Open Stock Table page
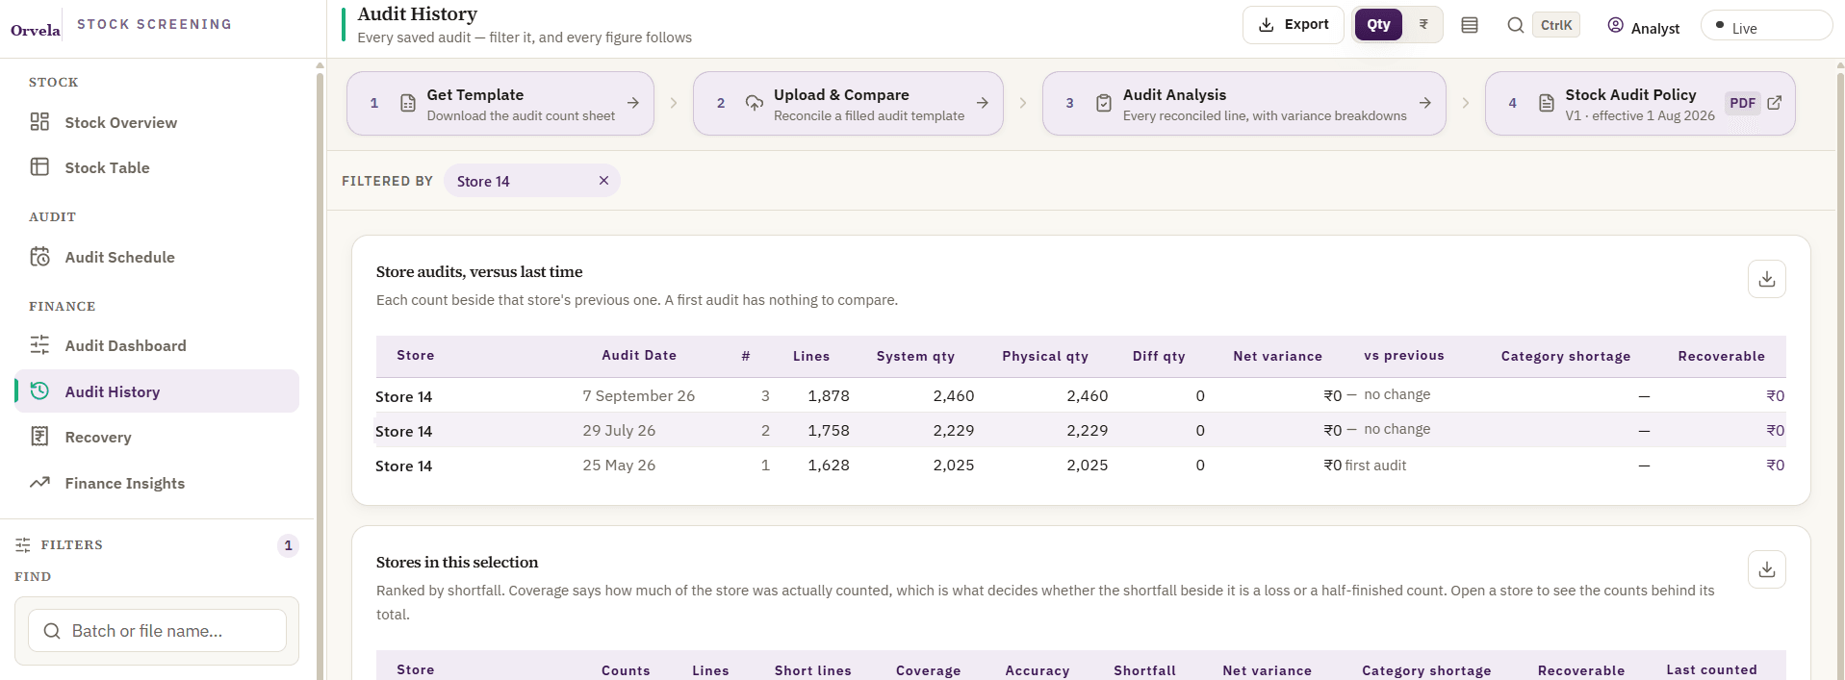1845x680 pixels. [x=157, y=167]
